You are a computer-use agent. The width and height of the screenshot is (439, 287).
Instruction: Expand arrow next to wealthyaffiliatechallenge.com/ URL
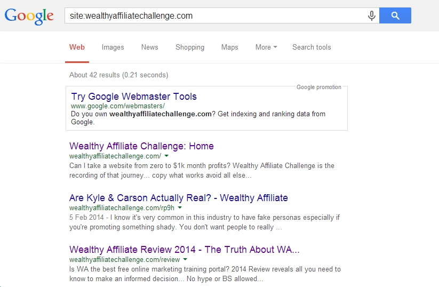(x=166, y=156)
